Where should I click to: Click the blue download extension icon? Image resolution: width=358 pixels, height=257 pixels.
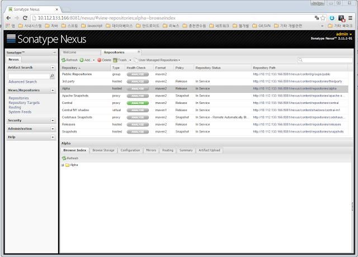(x=332, y=18)
